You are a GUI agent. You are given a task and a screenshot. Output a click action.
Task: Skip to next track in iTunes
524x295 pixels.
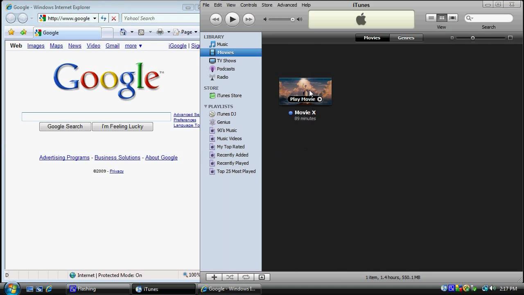click(248, 19)
